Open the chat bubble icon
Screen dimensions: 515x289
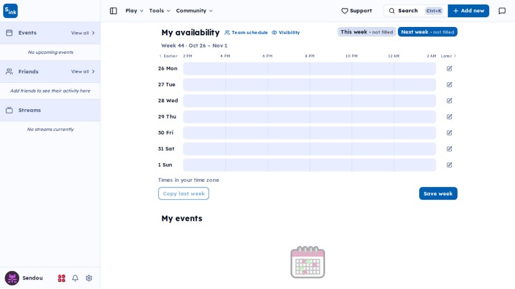502,11
